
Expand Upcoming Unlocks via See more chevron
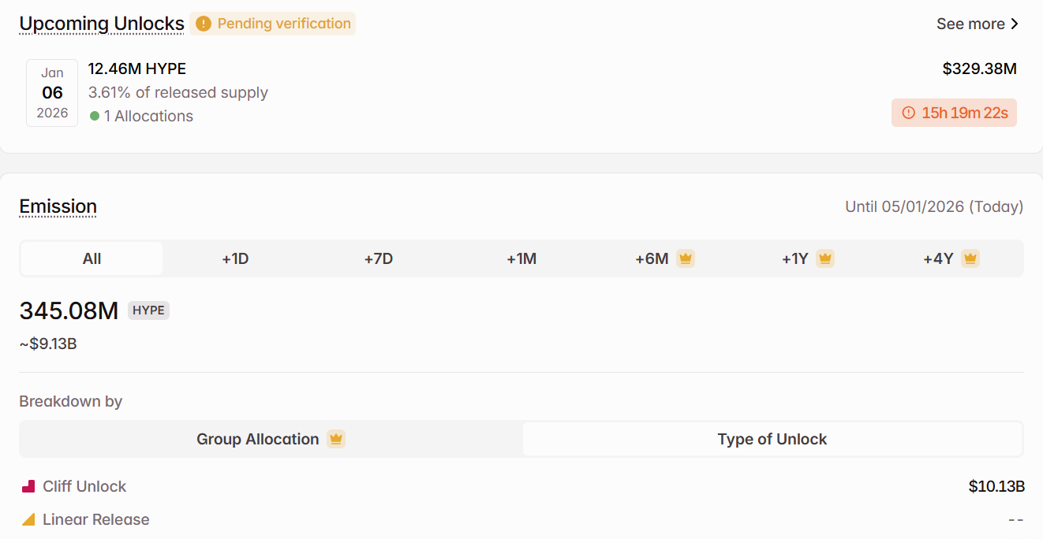click(1015, 24)
